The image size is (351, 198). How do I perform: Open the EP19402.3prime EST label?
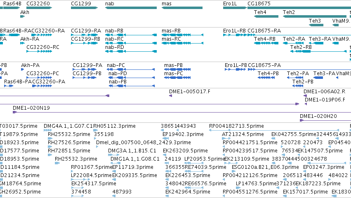pos(183,134)
